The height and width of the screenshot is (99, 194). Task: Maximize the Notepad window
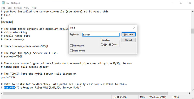(x=181, y=3)
